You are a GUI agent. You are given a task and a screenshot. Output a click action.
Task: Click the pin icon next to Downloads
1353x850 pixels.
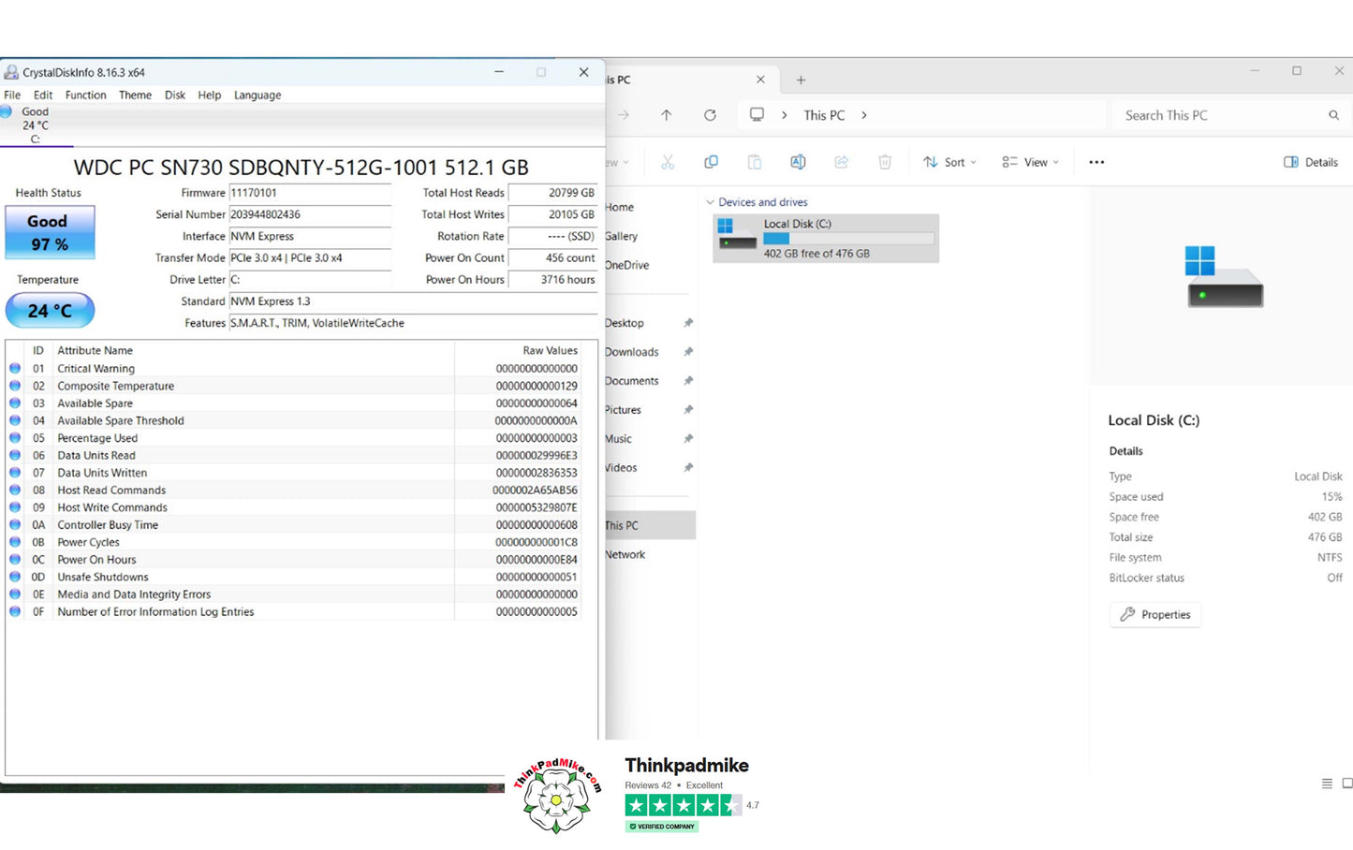[x=688, y=352]
